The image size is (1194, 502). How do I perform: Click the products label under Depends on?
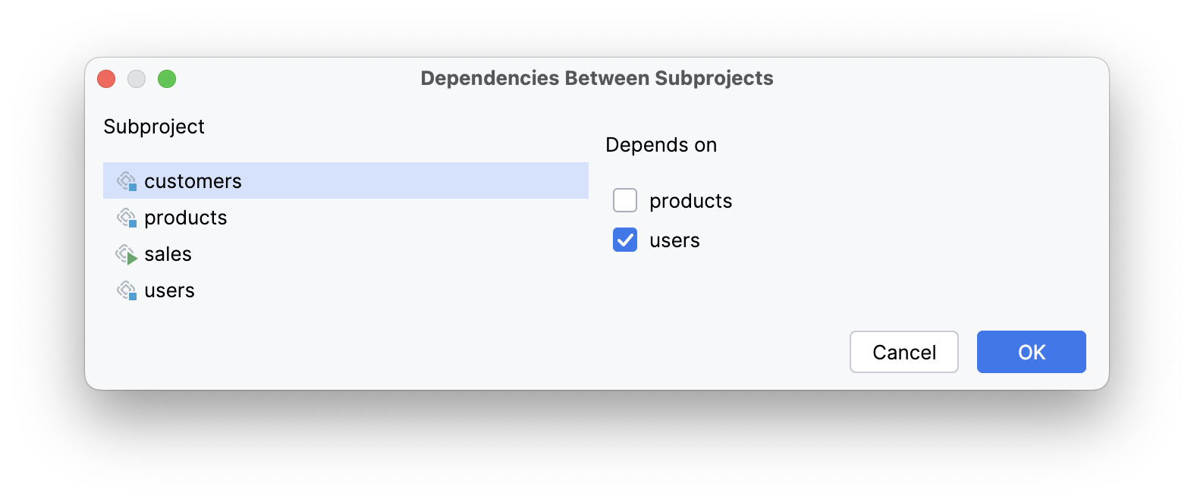(690, 200)
